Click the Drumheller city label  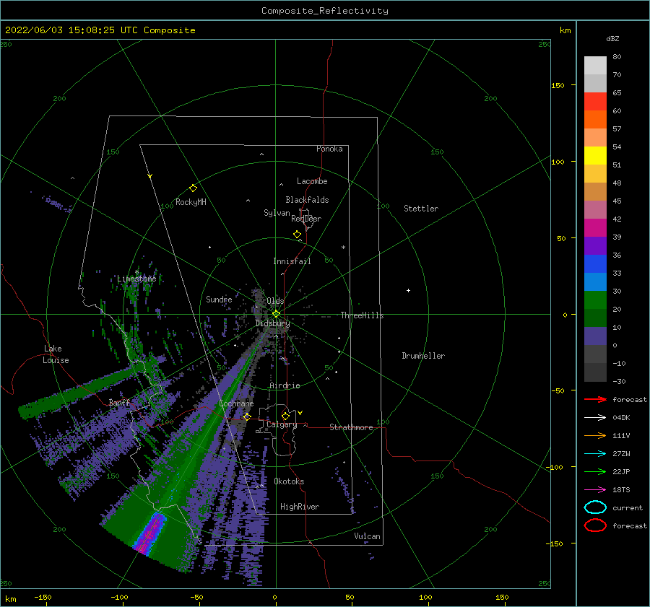click(423, 356)
